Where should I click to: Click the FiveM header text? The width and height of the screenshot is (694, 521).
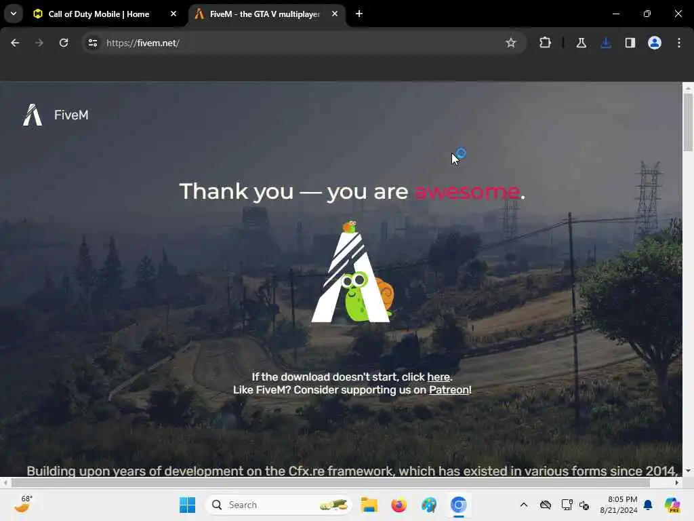click(x=71, y=115)
